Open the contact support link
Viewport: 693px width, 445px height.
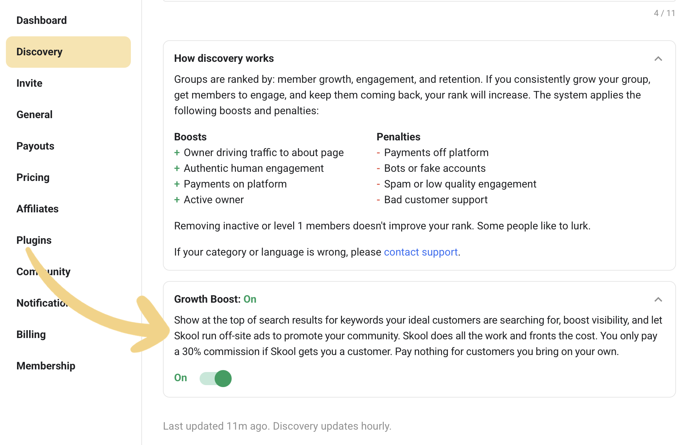(421, 252)
